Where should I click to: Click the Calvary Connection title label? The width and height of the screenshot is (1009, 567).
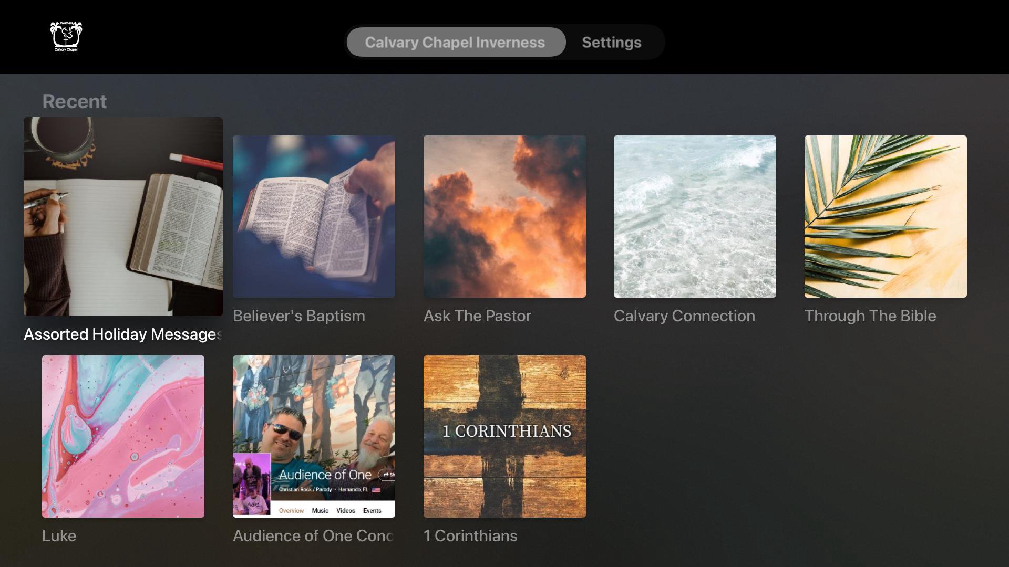coord(684,316)
